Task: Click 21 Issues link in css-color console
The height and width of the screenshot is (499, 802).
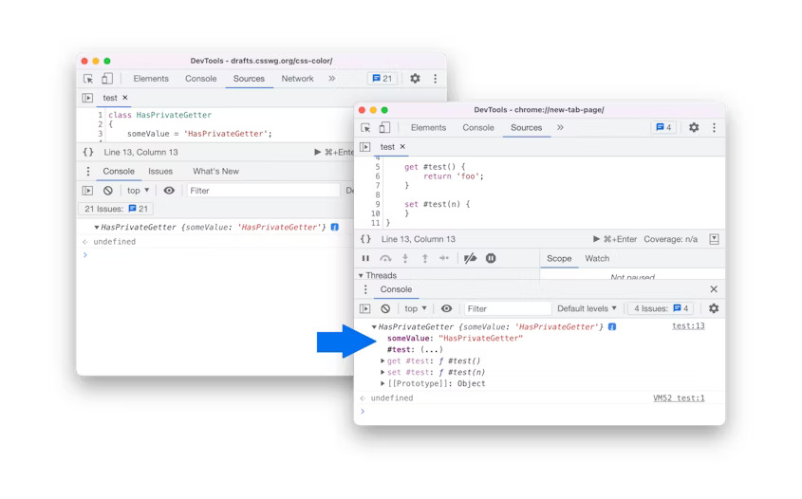Action: pyautogui.click(x=116, y=209)
